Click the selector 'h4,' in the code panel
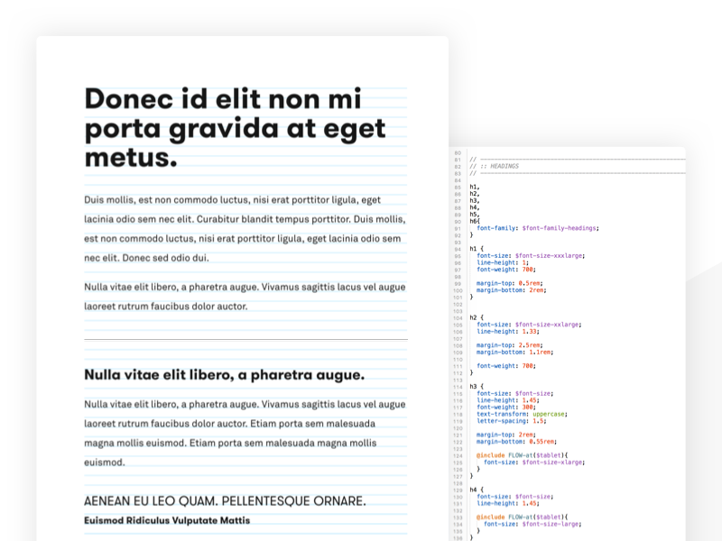Viewport: 722px width, 541px height. tap(475, 207)
